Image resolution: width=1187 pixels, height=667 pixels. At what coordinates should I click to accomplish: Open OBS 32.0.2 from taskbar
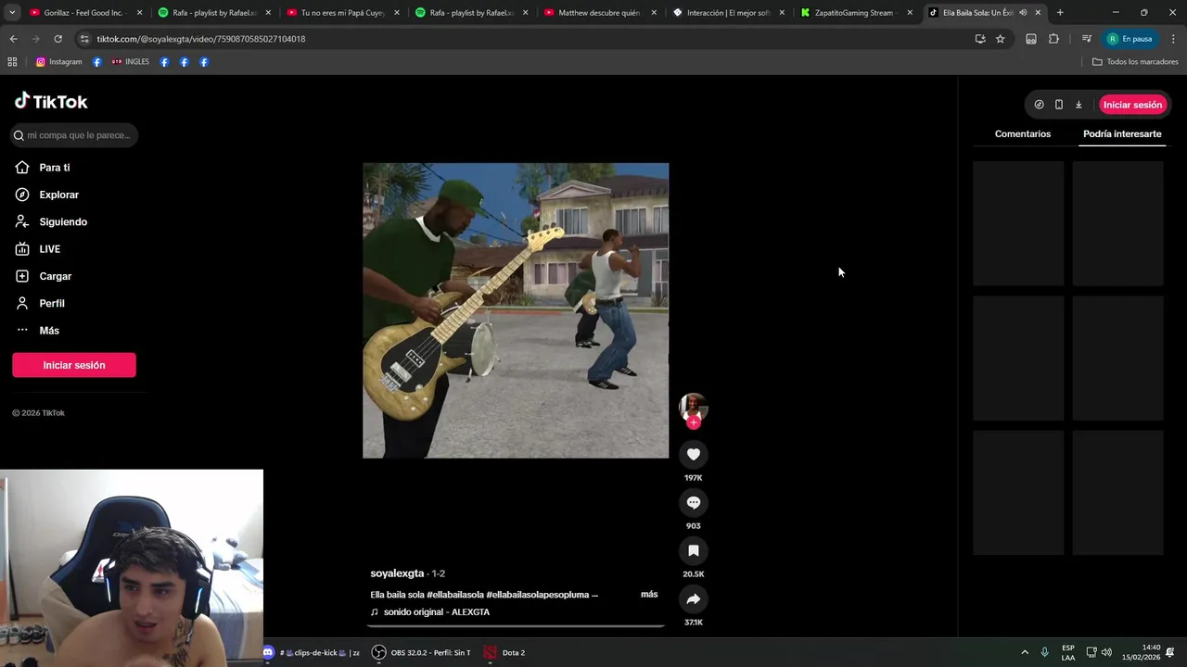[x=422, y=652]
